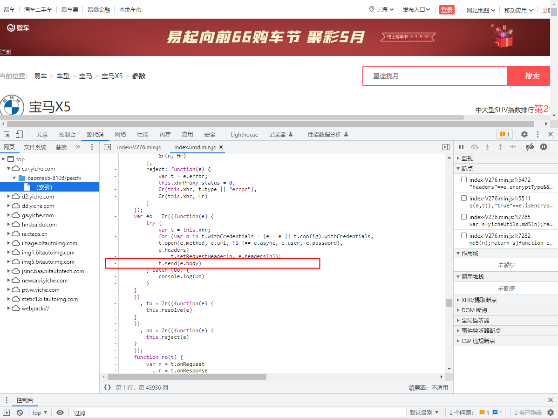Open the 上海 city dropdown
Image resolution: width=558 pixels, height=419 pixels.
click(381, 10)
